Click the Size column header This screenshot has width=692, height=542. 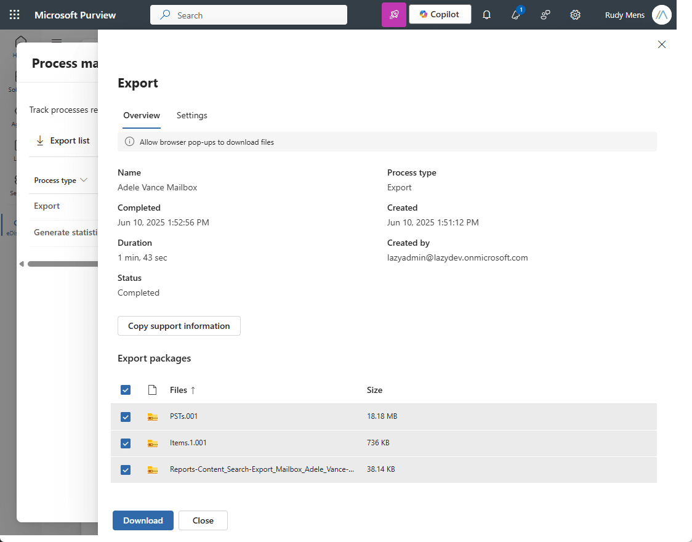375,390
